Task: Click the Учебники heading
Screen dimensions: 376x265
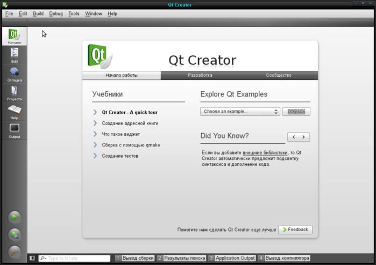Action: 108,94
